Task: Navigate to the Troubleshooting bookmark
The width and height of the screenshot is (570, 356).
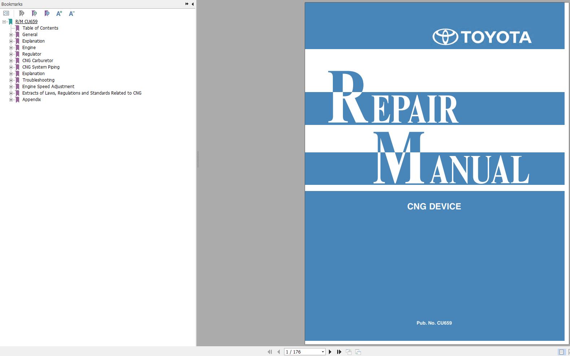Action: (38, 80)
